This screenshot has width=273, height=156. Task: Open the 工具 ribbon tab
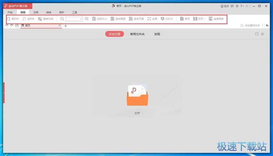tap(75, 12)
